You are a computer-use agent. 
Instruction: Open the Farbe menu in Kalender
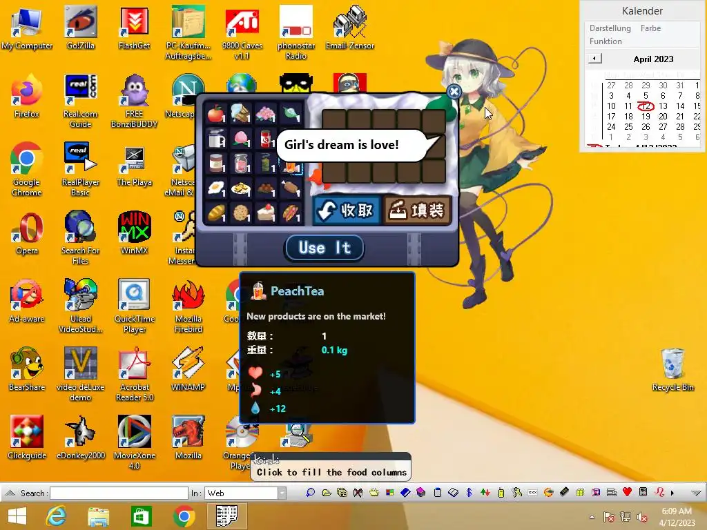coord(650,28)
